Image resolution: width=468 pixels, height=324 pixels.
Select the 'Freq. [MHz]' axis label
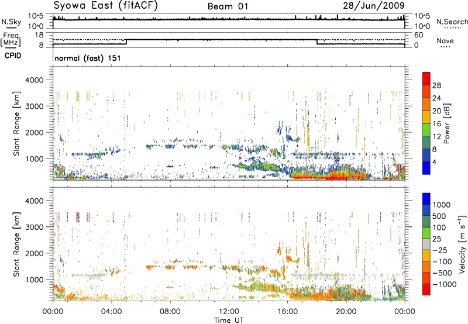tap(11, 39)
